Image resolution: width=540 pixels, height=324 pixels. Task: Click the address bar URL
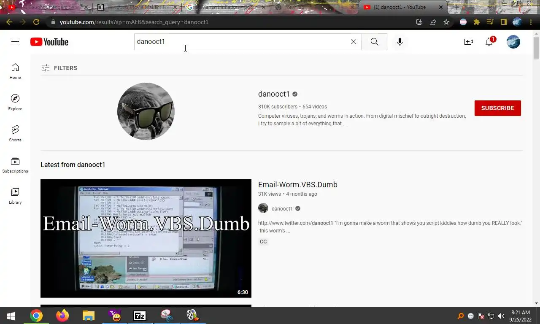pyautogui.click(x=134, y=22)
